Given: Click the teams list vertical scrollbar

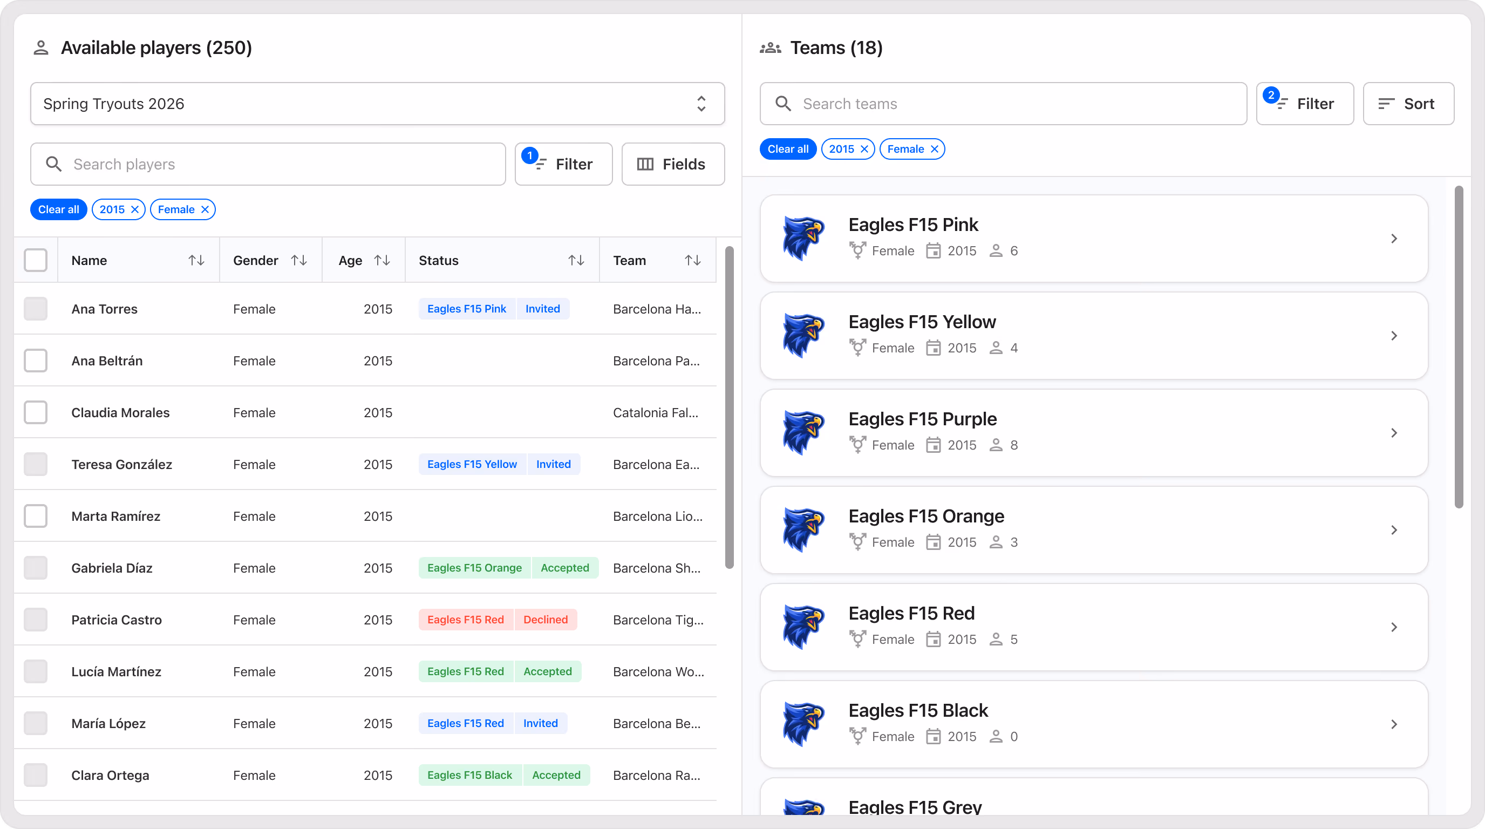Looking at the screenshot, I should tap(1459, 346).
